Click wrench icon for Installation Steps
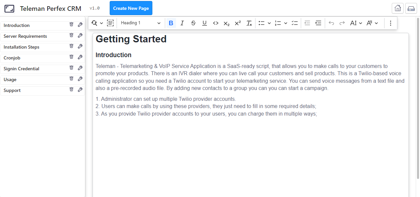The image size is (420, 197). tap(80, 46)
